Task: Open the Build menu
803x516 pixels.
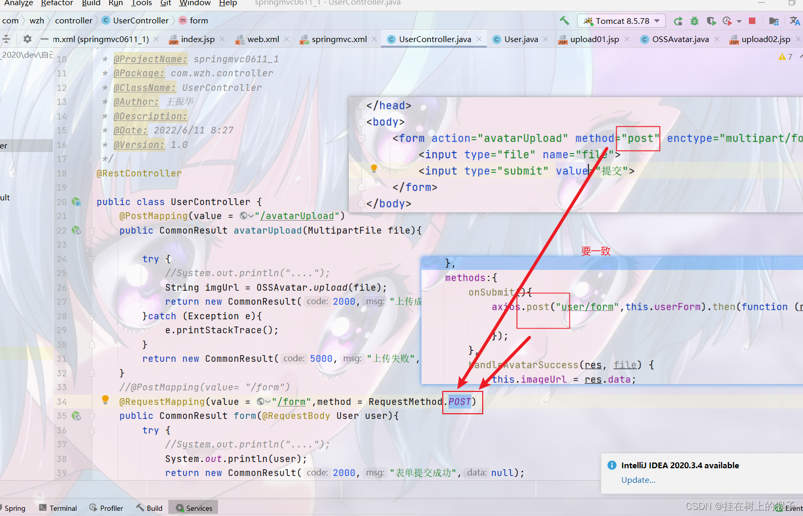Action: pos(91,3)
